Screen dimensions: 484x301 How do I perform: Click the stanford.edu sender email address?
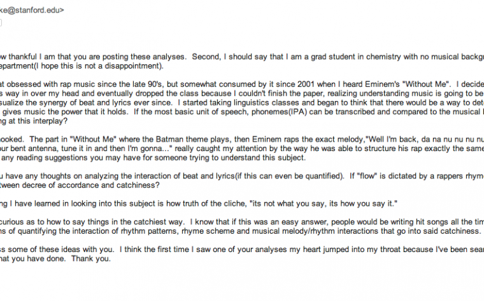[32, 10]
